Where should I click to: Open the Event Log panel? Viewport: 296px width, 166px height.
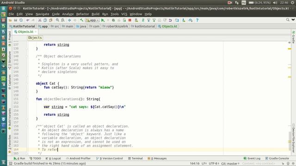click(x=252, y=159)
